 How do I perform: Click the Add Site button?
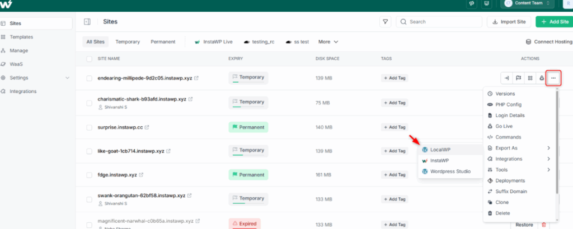[555, 22]
